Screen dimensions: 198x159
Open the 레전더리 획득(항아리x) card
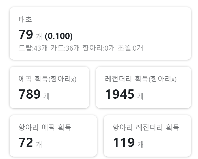point(143,87)
